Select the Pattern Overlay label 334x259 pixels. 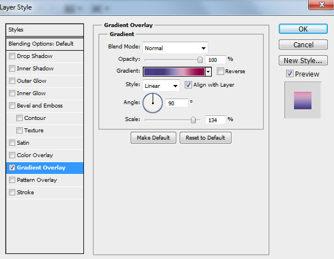point(37,180)
